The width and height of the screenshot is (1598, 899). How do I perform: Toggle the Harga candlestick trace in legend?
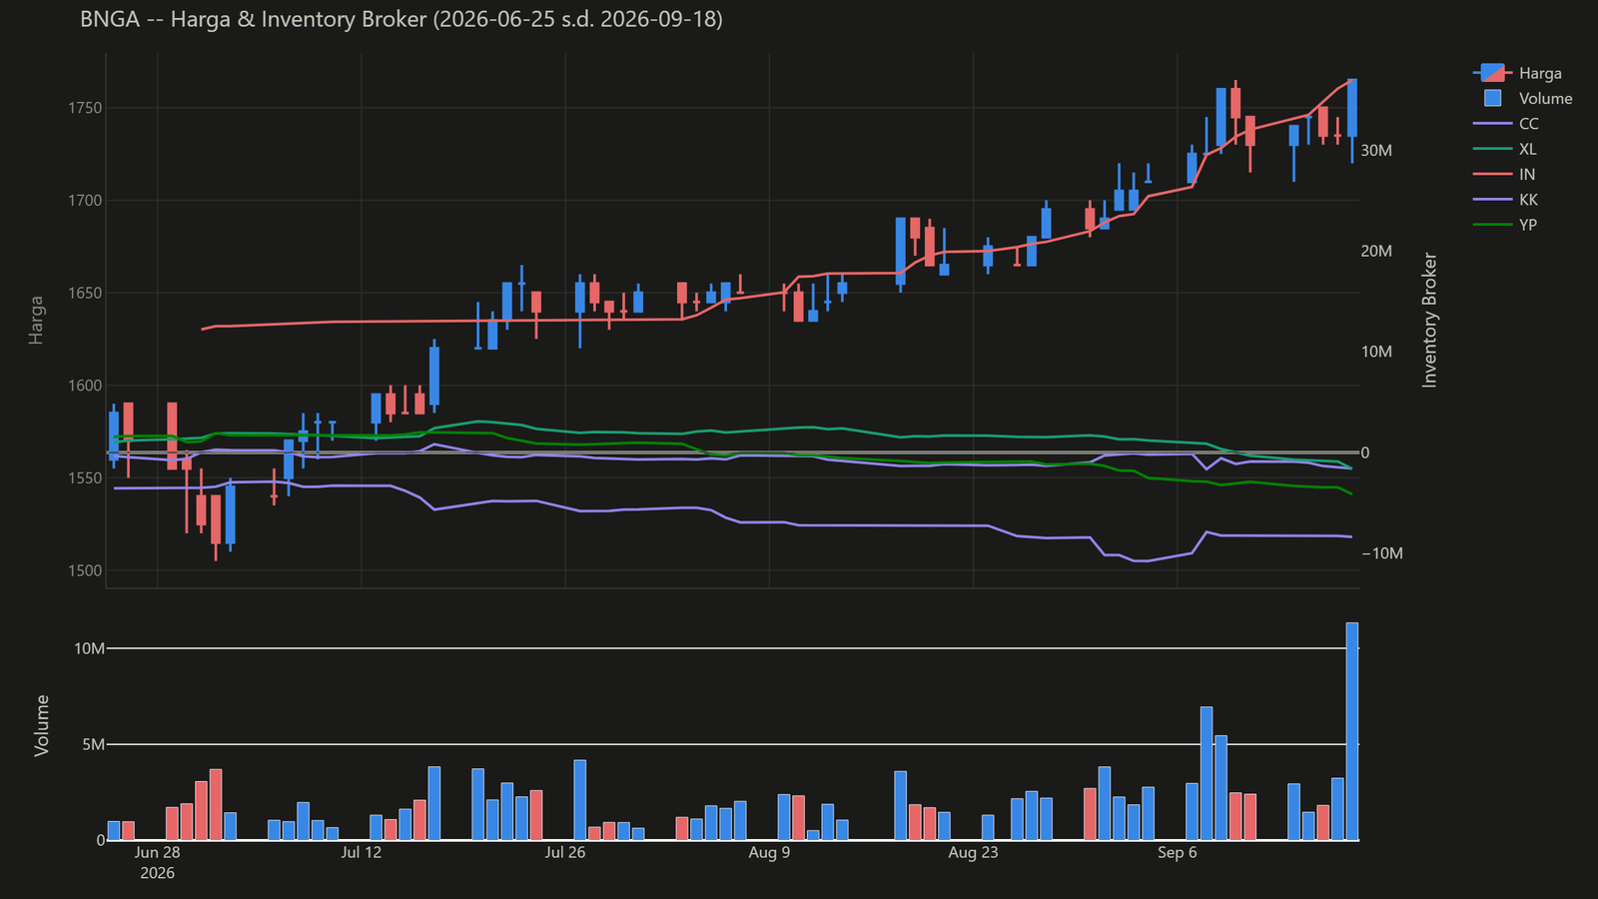pos(1517,73)
